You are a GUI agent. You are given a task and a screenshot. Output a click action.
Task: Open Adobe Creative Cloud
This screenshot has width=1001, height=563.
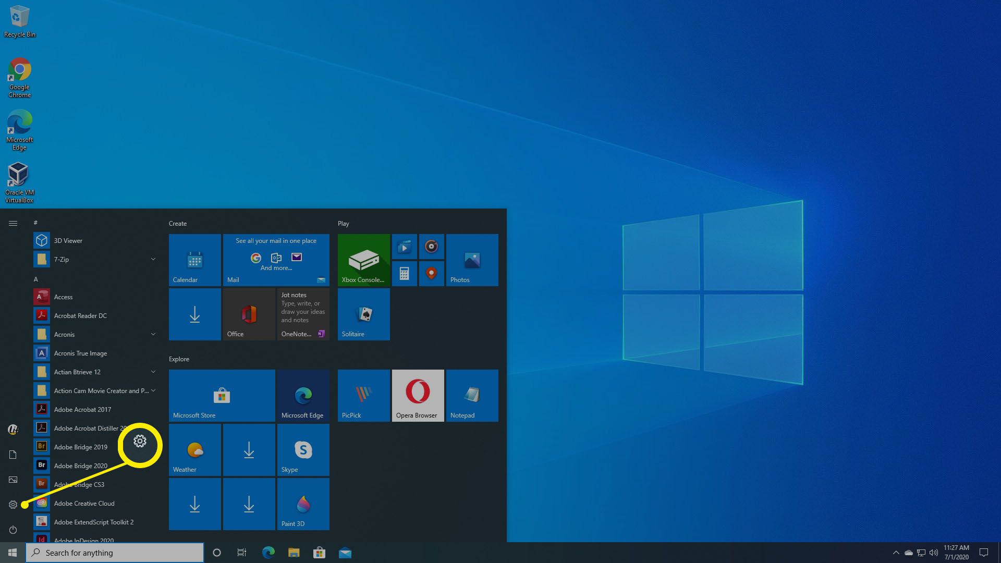tap(95, 503)
